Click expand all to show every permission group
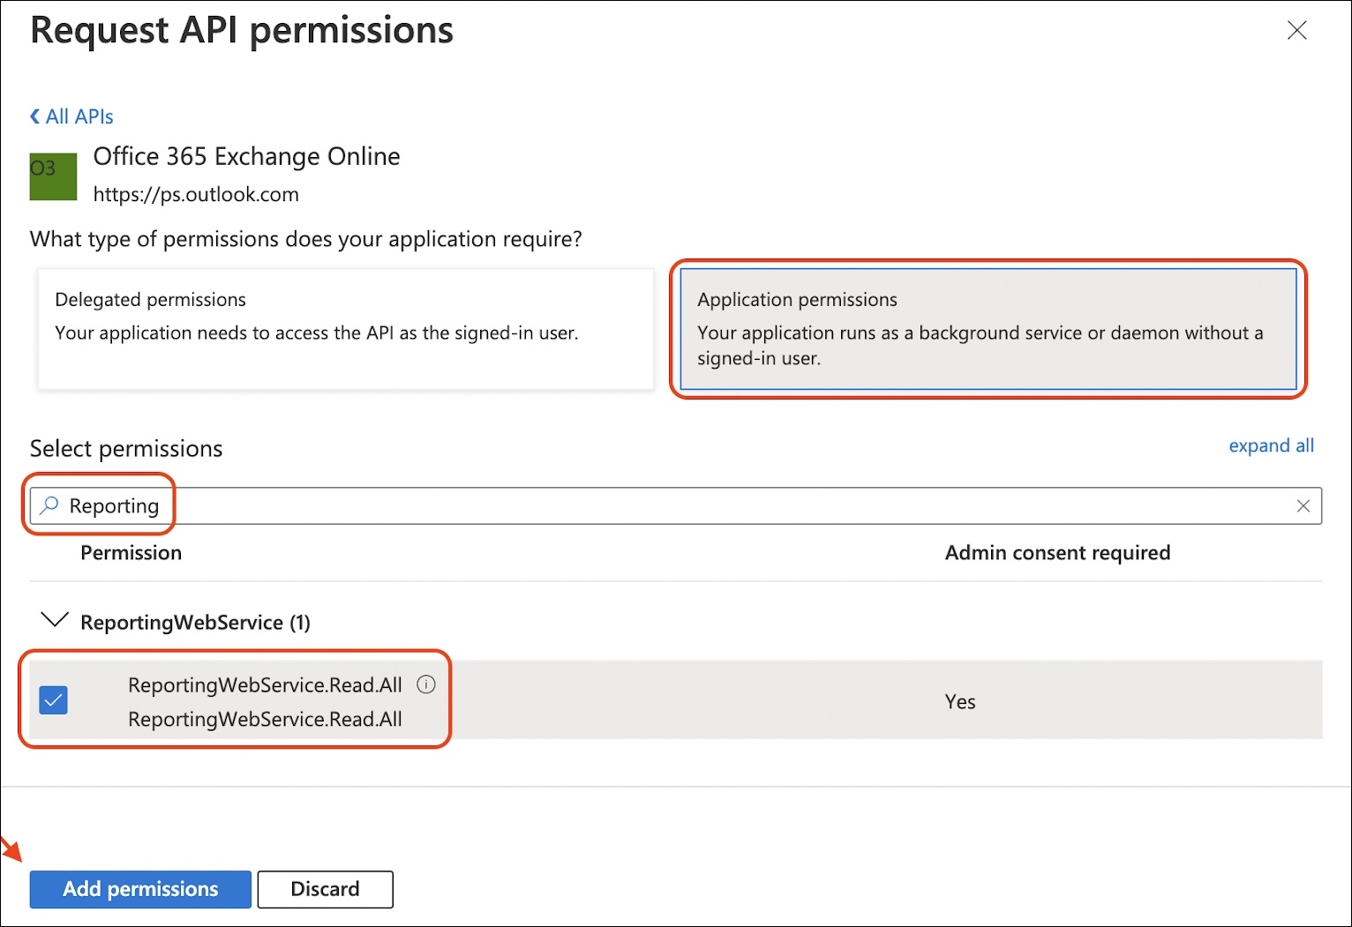 click(1271, 445)
